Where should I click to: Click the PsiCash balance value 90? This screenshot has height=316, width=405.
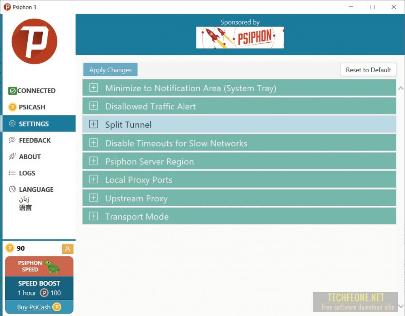click(x=21, y=248)
